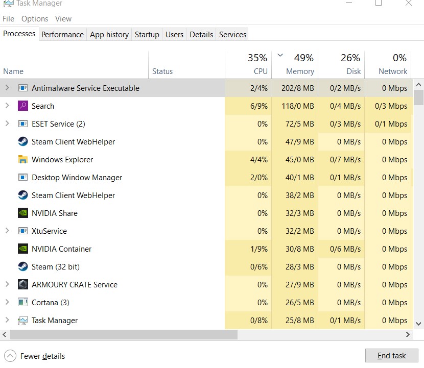Select the Steam (32 bit) process name
Image resolution: width=424 pixels, height=368 pixels.
click(56, 266)
